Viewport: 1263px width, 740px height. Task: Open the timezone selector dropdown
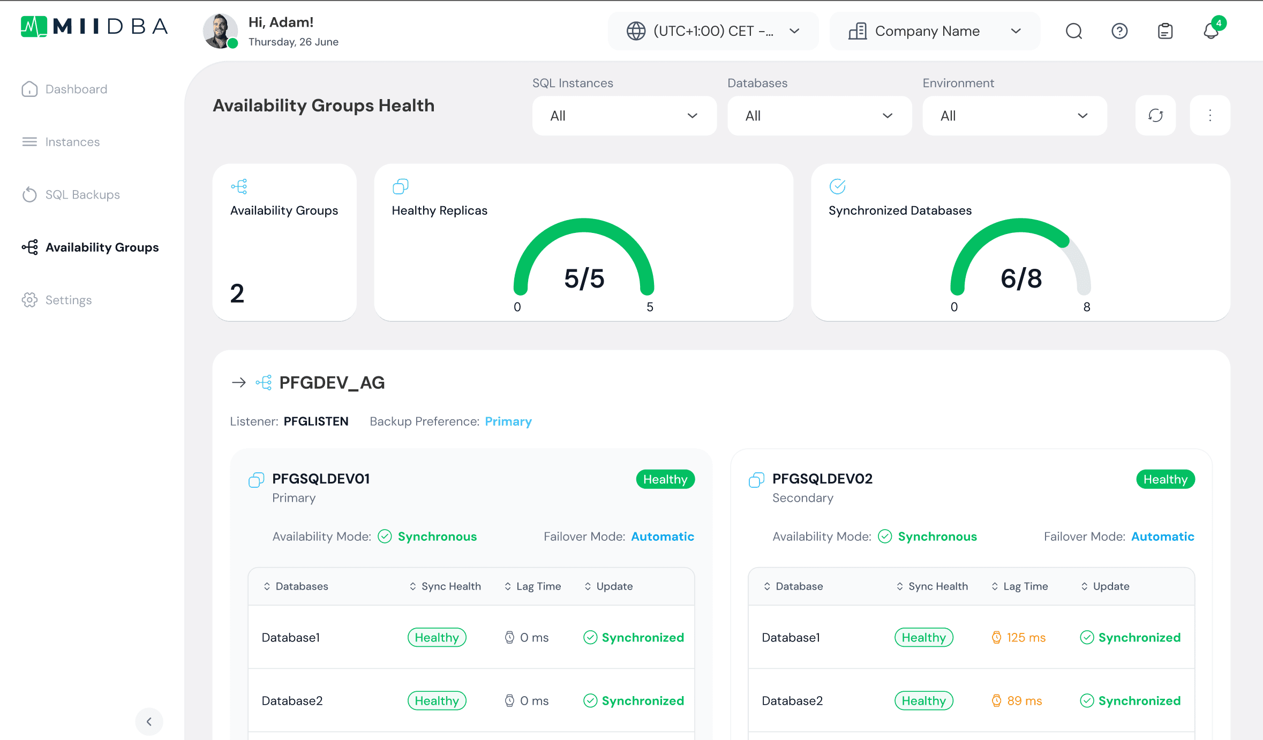click(x=713, y=31)
